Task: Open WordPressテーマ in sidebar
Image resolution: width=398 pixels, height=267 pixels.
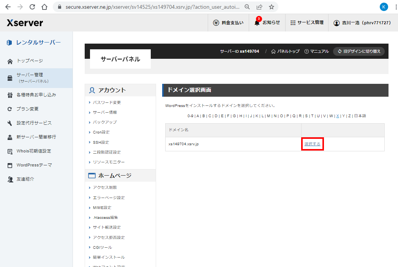Action: pos(34,165)
